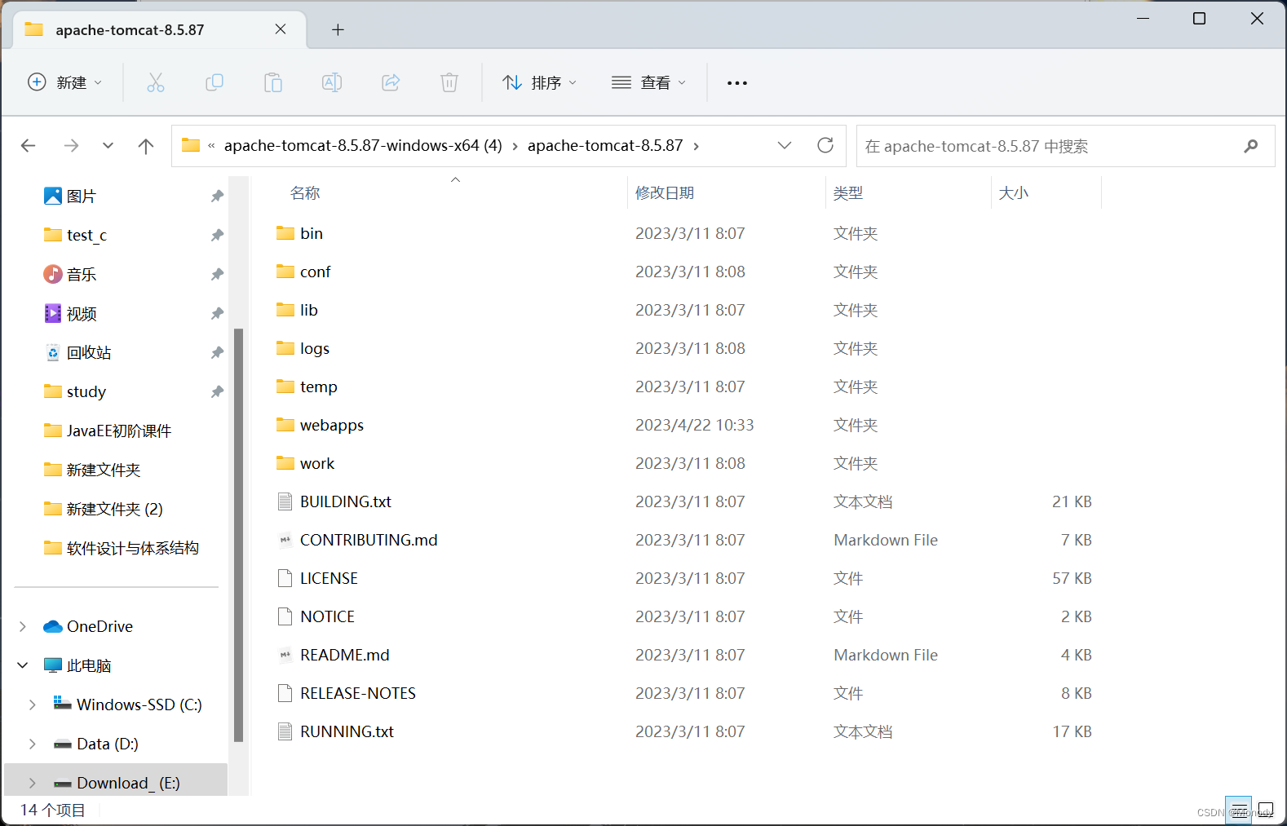
Task: Open 新建文件夹 (2) in sidebar
Action: 115,509
